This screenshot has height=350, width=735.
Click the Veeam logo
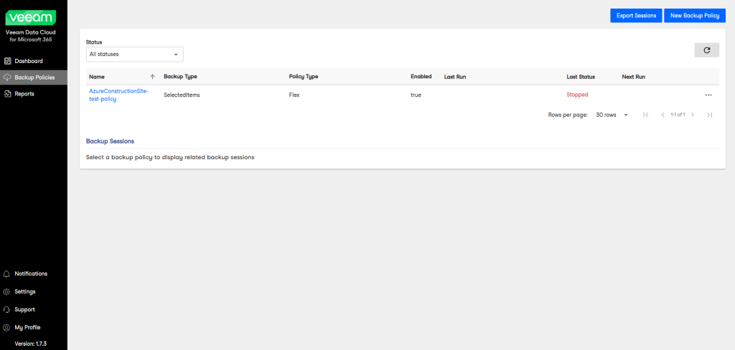(30, 18)
